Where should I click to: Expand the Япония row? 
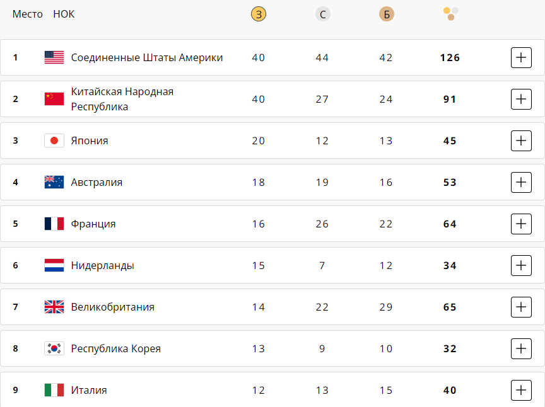click(521, 140)
